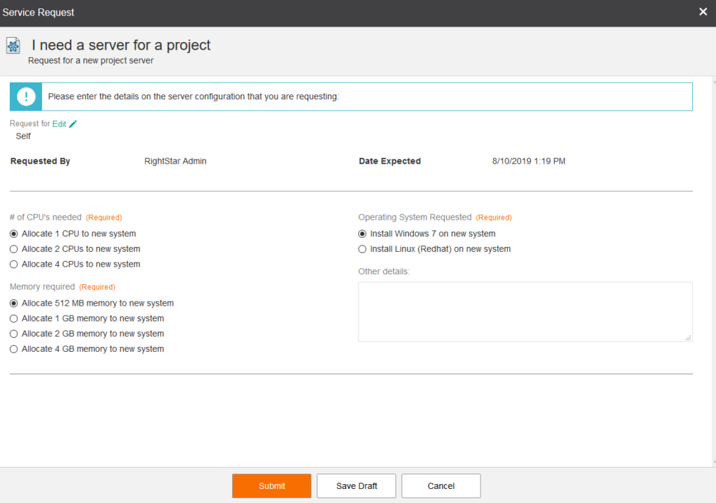Select Install Linux (Redhat) option

pos(362,249)
